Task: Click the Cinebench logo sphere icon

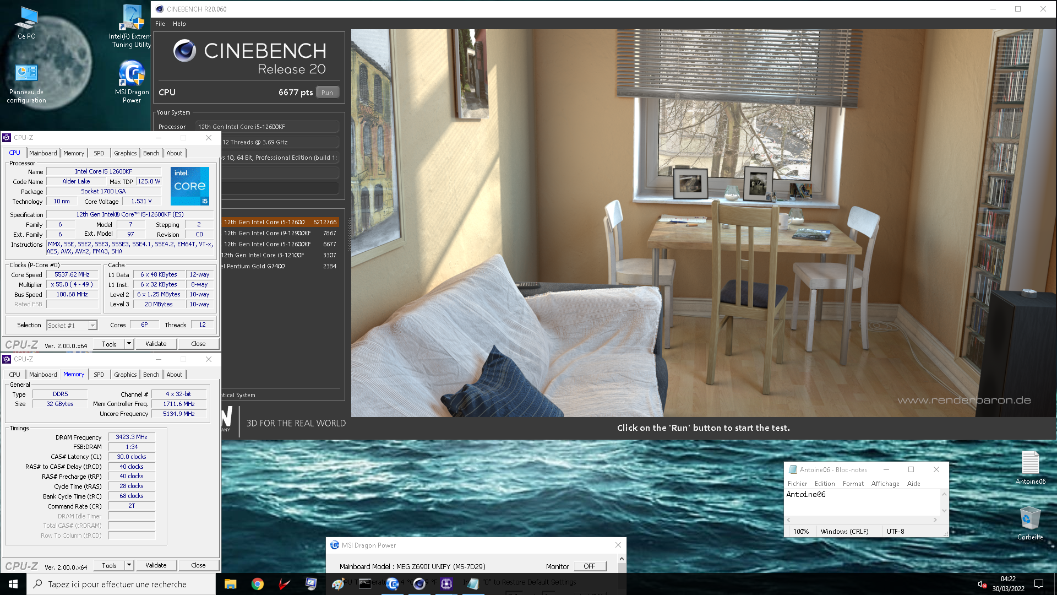Action: click(184, 51)
